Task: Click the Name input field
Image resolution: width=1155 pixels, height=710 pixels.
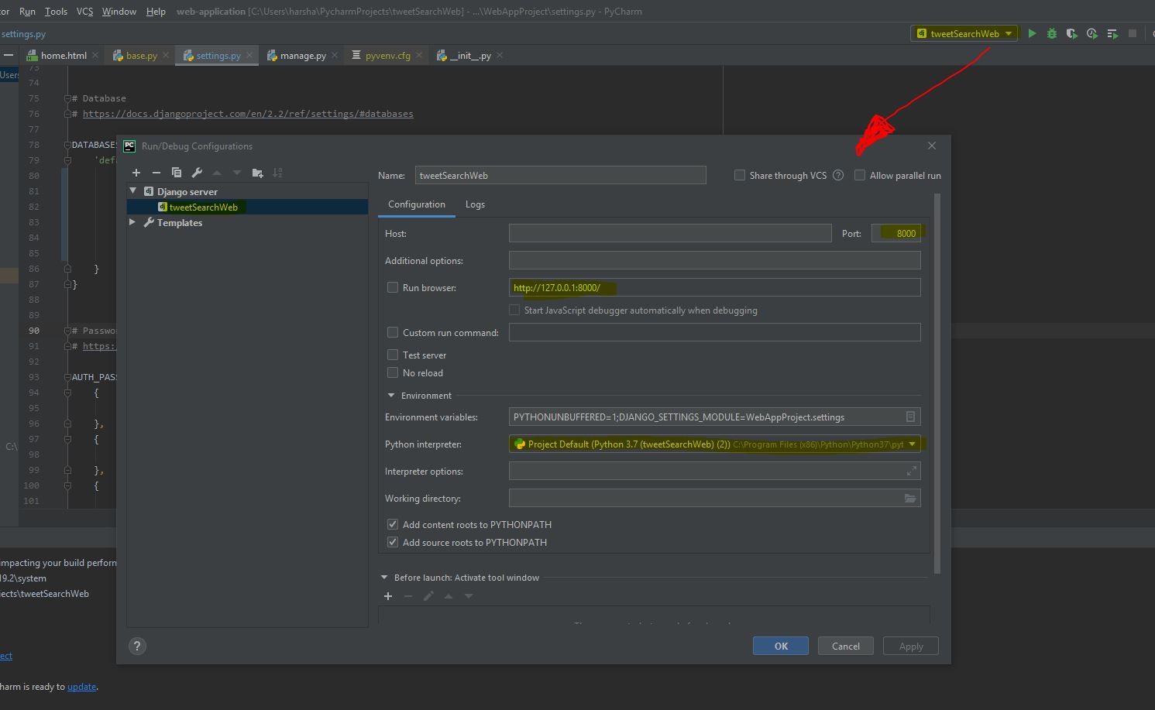Action: (x=561, y=175)
